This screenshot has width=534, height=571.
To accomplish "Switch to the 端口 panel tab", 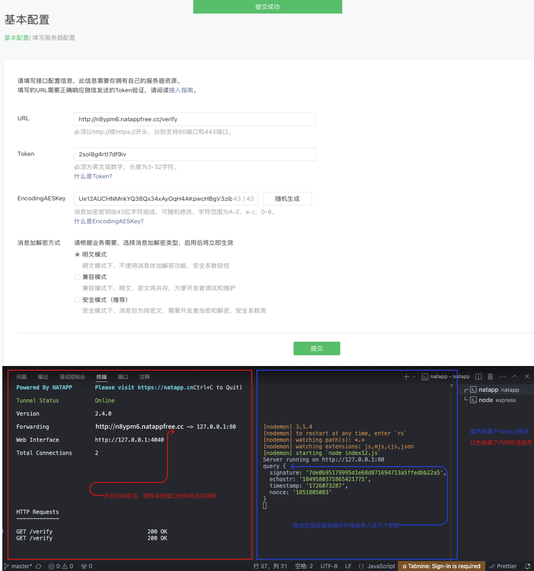I will click(123, 377).
